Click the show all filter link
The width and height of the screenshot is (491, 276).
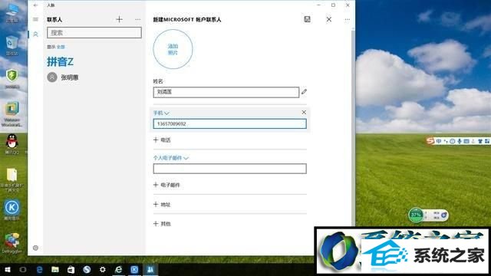(x=61, y=47)
